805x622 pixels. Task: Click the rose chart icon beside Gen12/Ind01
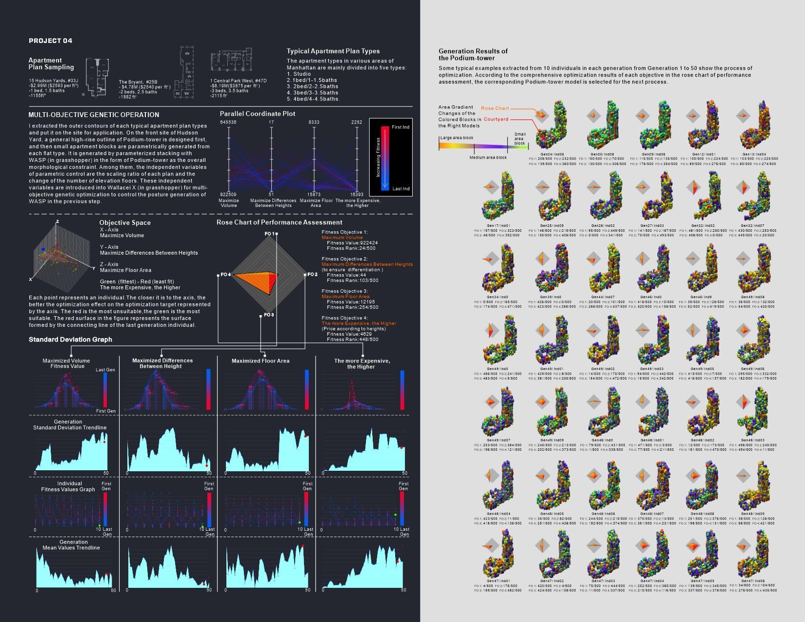pos(693,116)
